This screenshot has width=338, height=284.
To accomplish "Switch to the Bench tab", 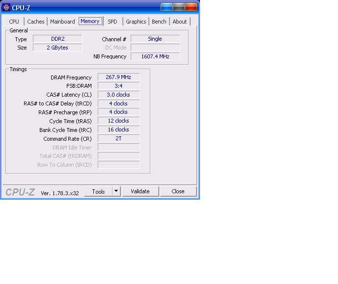I will [159, 22].
